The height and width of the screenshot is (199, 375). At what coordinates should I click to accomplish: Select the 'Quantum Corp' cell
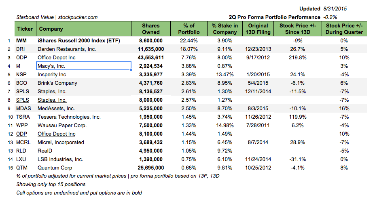(x=55, y=168)
